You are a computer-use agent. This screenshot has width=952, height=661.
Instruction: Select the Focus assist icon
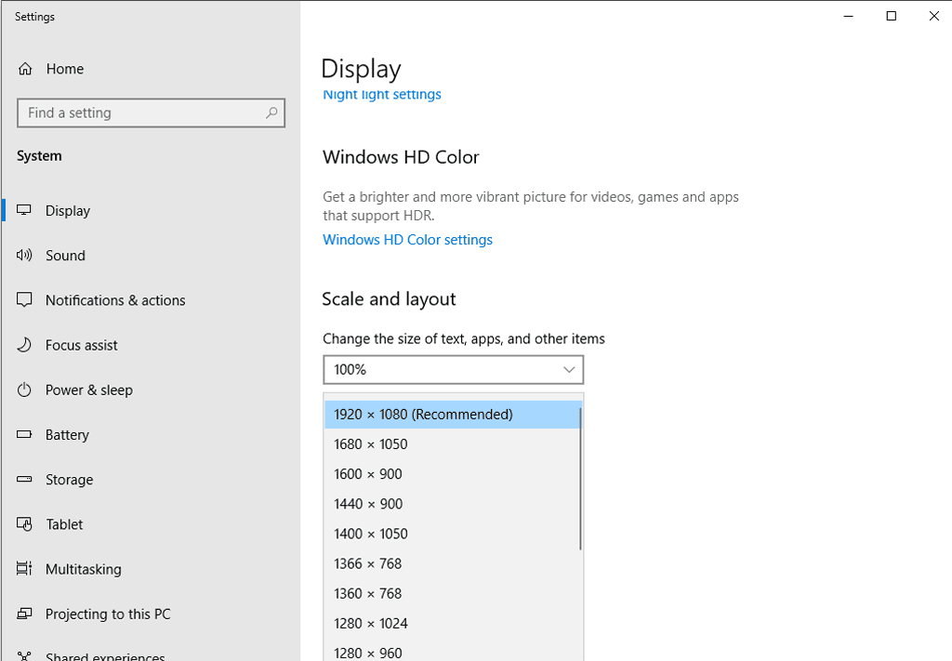click(24, 344)
